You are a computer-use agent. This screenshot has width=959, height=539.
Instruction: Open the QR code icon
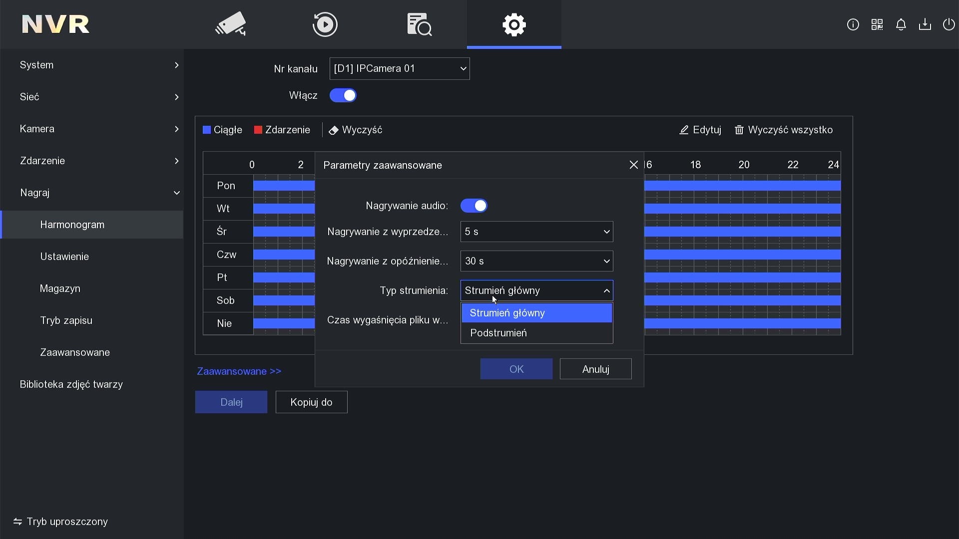(x=877, y=24)
